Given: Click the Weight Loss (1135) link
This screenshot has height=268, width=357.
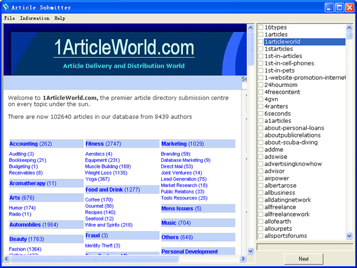Looking at the screenshot, I should tap(106, 173).
